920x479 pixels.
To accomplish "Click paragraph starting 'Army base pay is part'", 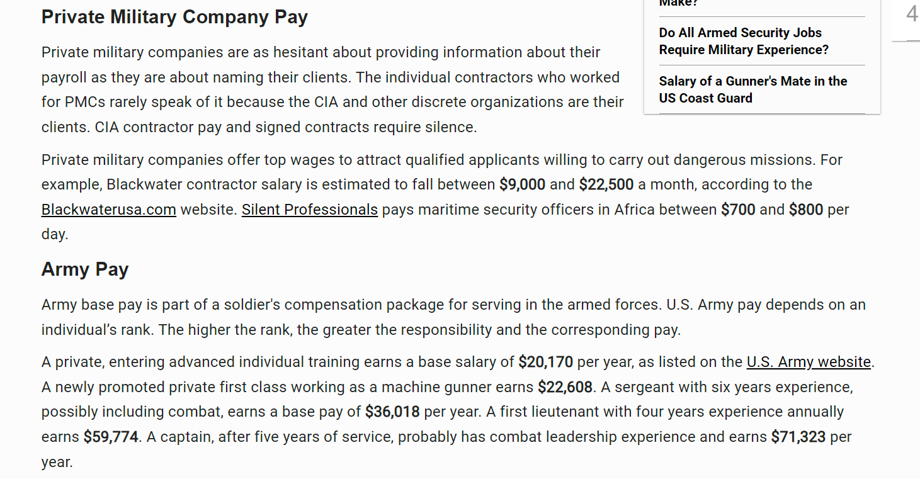I will (x=453, y=317).
